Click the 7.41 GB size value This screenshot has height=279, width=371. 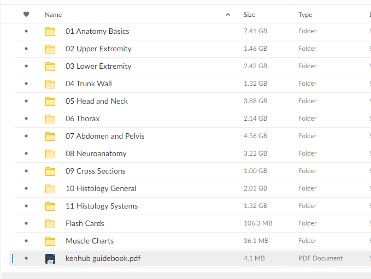coord(255,31)
